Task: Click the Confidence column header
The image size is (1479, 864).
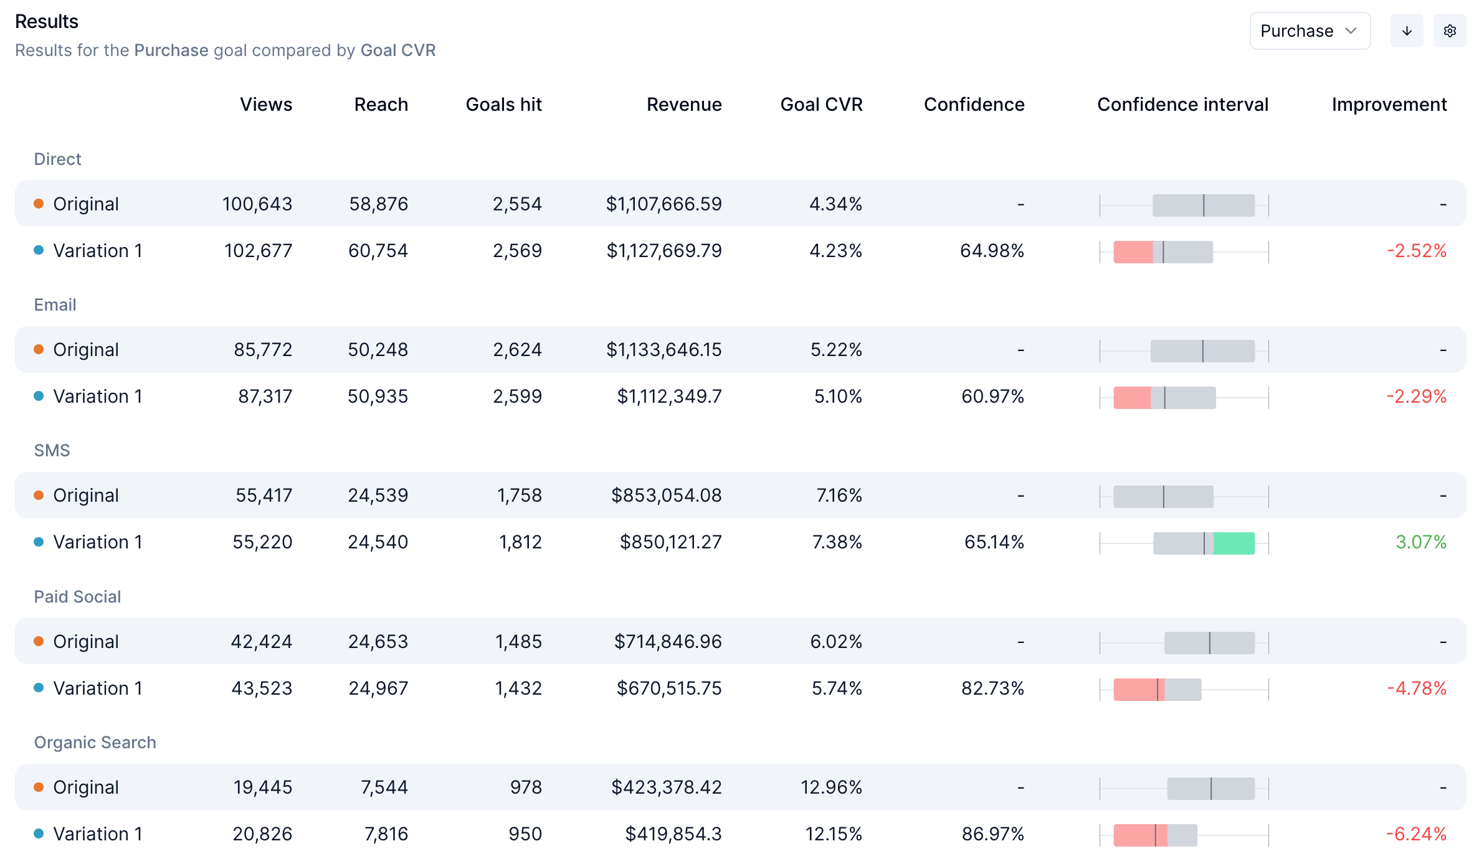Action: pyautogui.click(x=973, y=105)
